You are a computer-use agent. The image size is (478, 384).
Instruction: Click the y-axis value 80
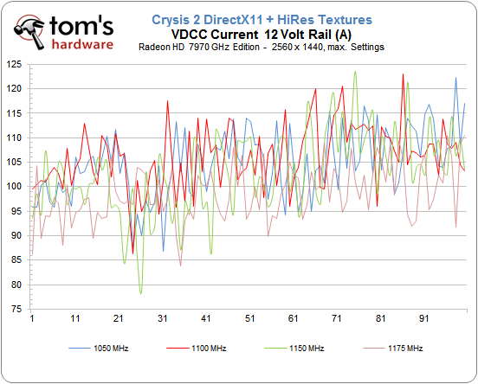coord(16,285)
